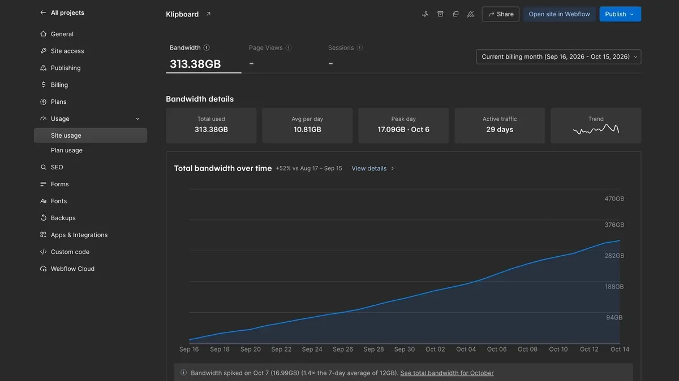This screenshot has width=679, height=381.
Task: Click the transfer site icon in header
Action: tap(426, 14)
